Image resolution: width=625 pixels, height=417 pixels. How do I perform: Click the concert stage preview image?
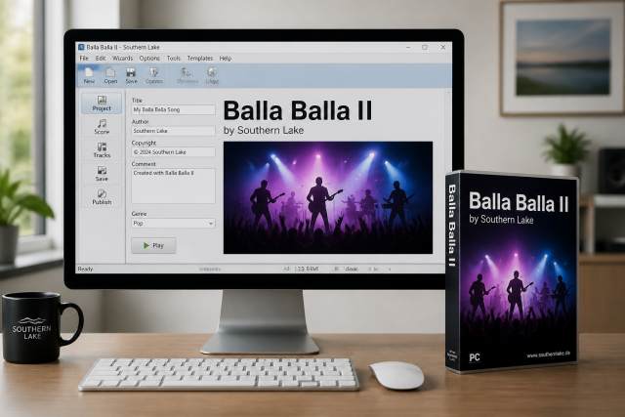pos(328,197)
